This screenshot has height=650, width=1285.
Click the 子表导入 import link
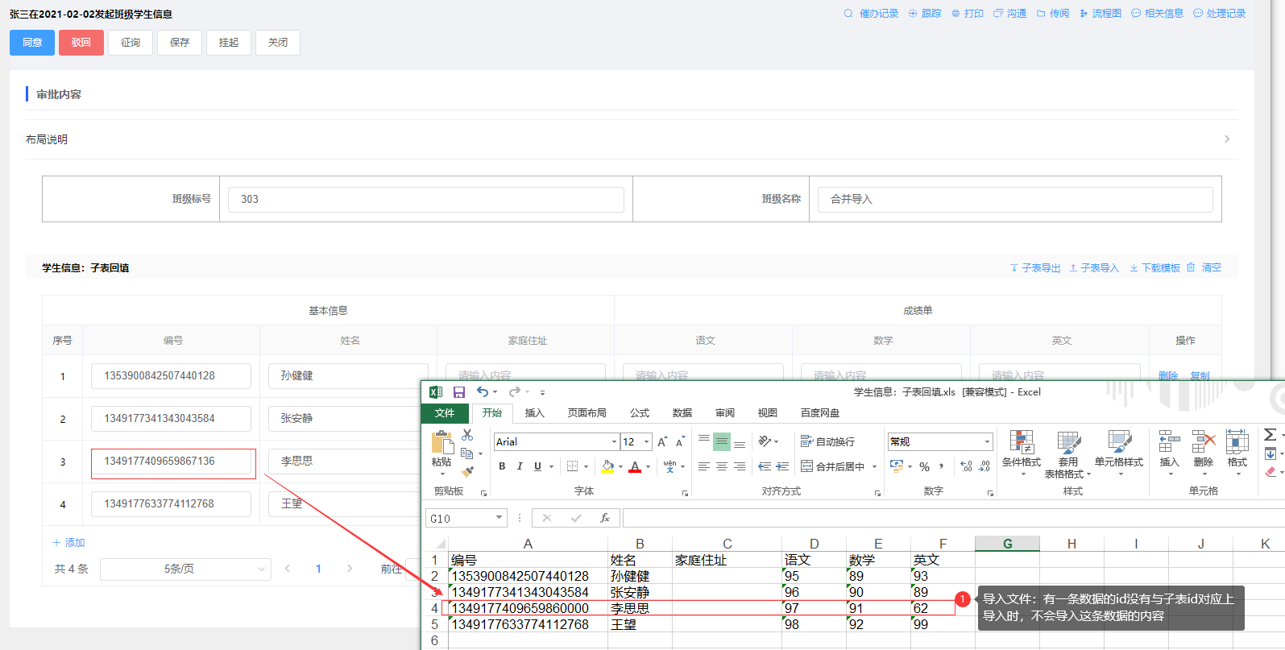[x=1094, y=267]
